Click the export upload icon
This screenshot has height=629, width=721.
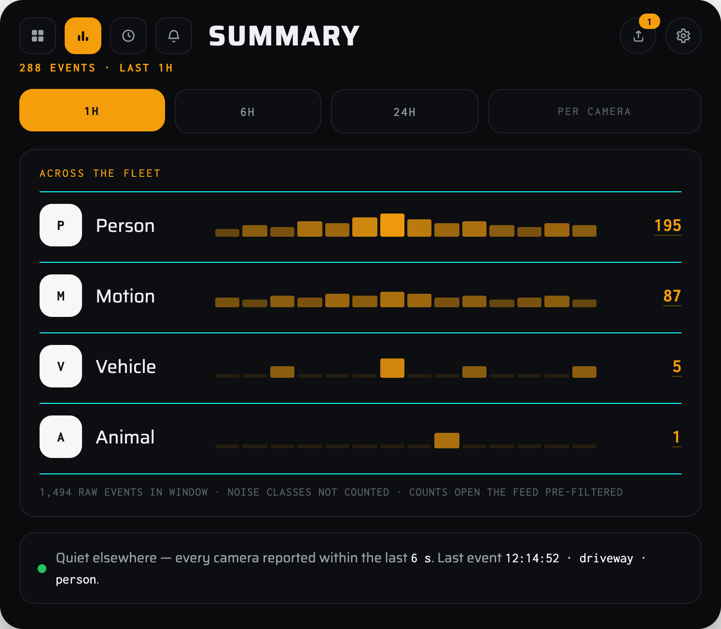pyautogui.click(x=638, y=36)
